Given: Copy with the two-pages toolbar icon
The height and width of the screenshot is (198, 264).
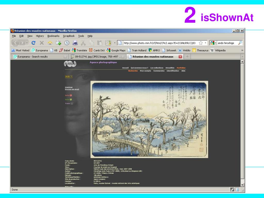Looking at the screenshot, I should pyautogui.click(x=92, y=43).
